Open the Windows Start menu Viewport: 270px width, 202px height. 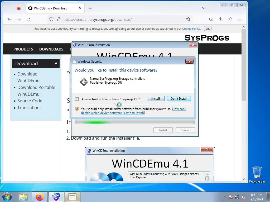click(x=7, y=197)
